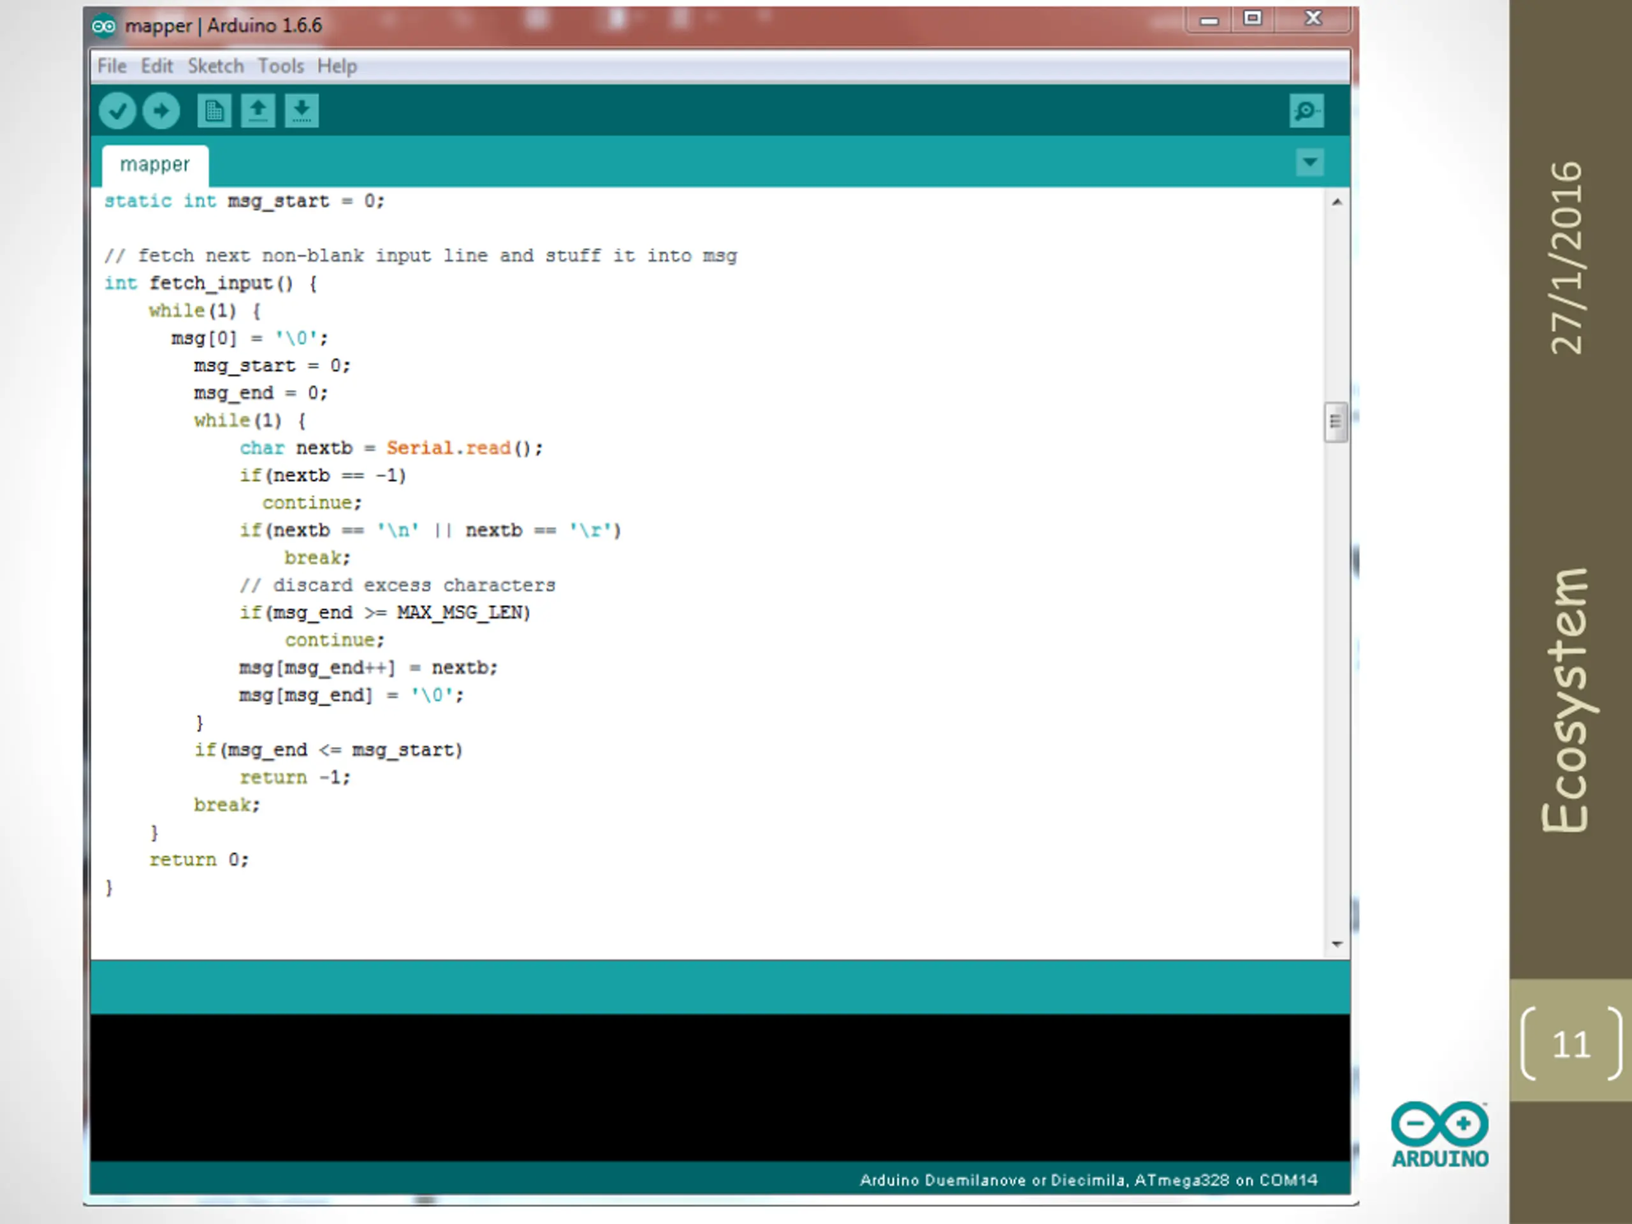
Task: Open the File menu
Action: [x=112, y=66]
